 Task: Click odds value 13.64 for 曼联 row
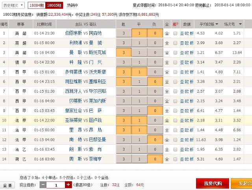point(237,52)
